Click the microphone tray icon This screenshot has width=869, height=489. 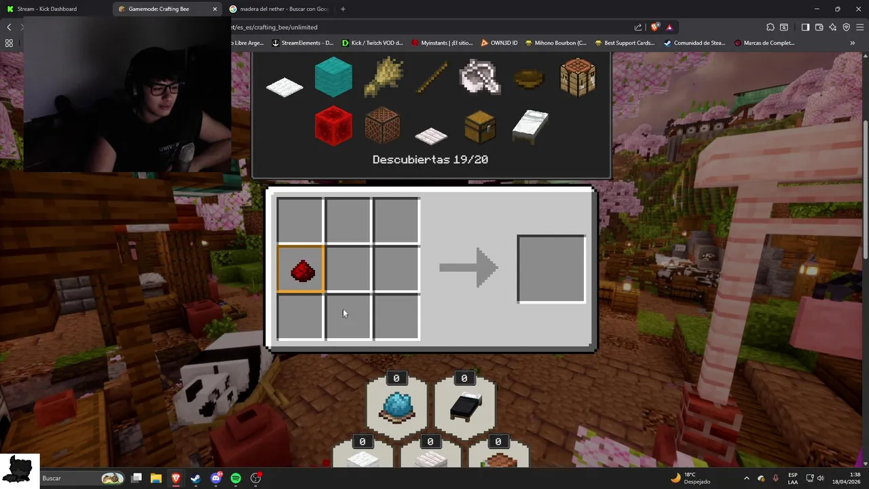point(775,478)
